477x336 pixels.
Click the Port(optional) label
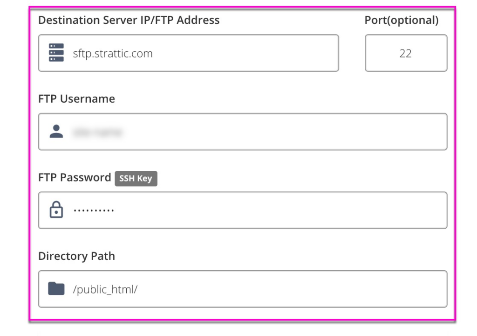click(402, 21)
